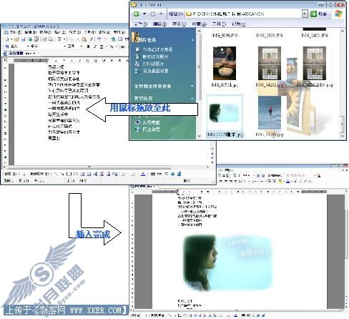Viewport: 349px width, 319px height.
Task: Select Arrow tool in left WPS drawing toolbar
Action: 62,174
